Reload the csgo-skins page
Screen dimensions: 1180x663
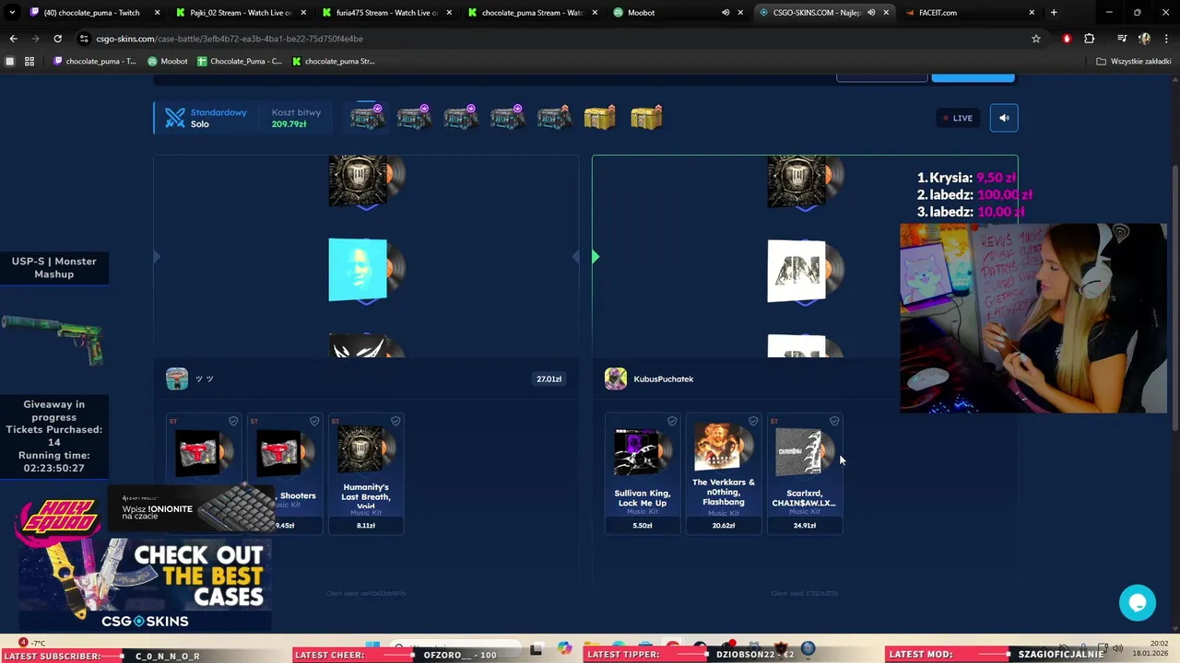click(x=57, y=39)
